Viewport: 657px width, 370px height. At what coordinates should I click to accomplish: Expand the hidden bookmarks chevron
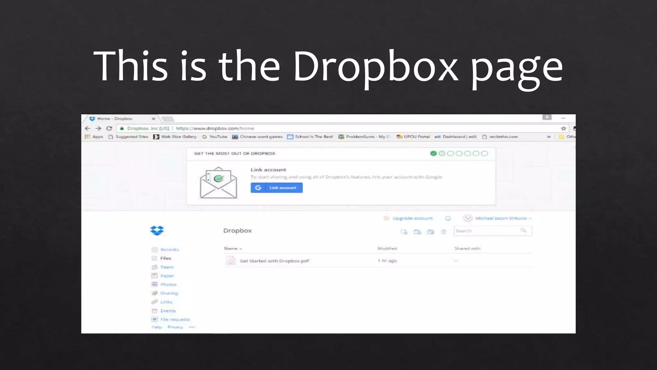point(549,137)
